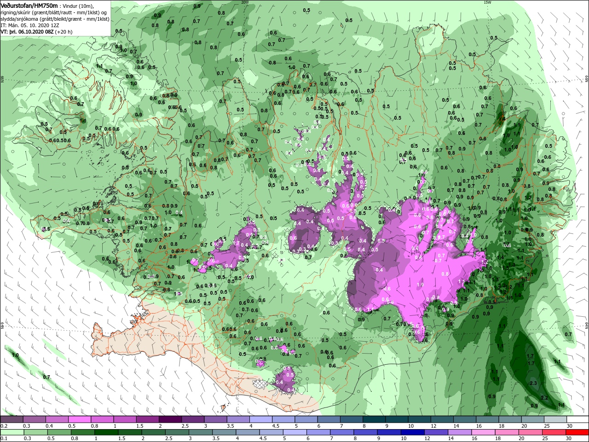The width and height of the screenshot is (589, 442).
Task: Pick the darkest purple 2 snow legend swatch
Action: 170,419
